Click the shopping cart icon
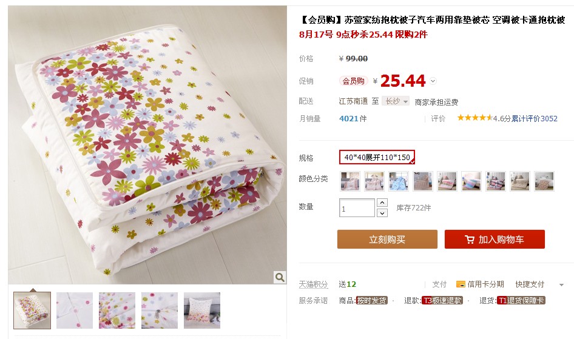This screenshot has width=574, height=339. pos(470,240)
